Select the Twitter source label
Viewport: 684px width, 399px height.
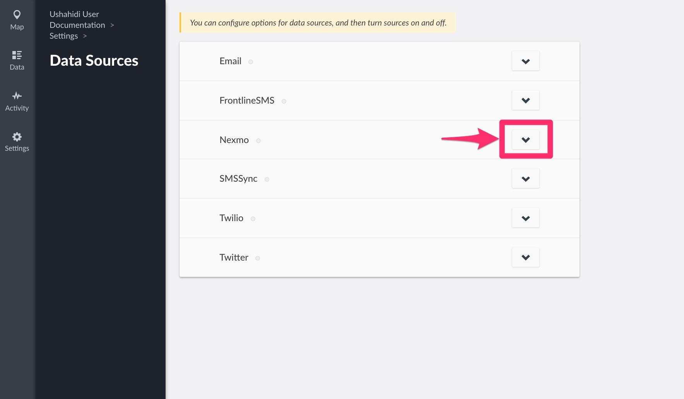234,257
